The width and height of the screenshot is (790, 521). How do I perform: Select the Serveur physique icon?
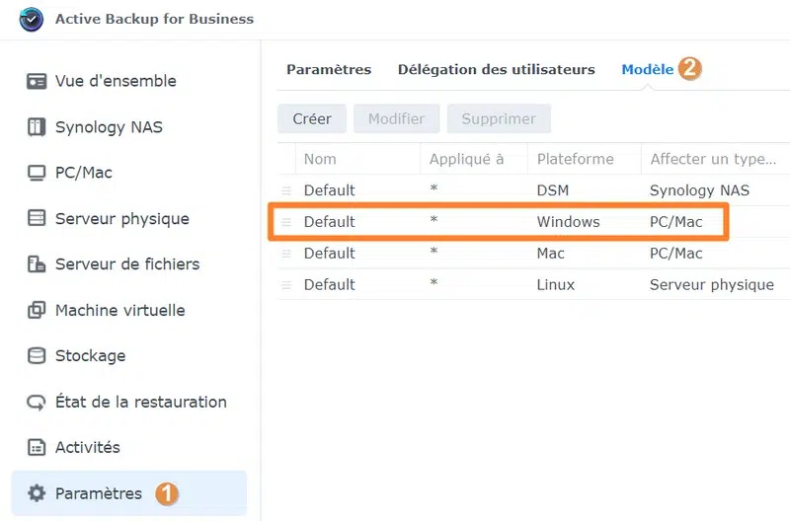point(37,219)
